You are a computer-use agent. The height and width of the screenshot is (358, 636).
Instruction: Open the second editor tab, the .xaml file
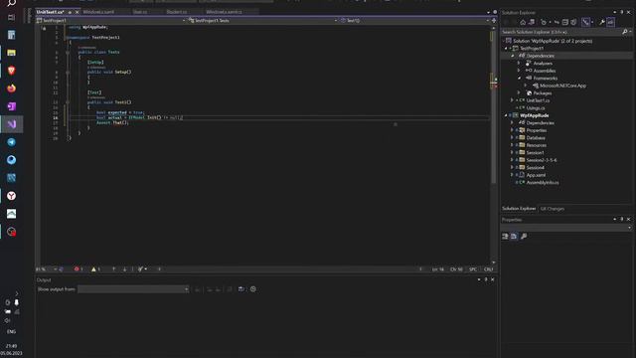pyautogui.click(x=98, y=12)
